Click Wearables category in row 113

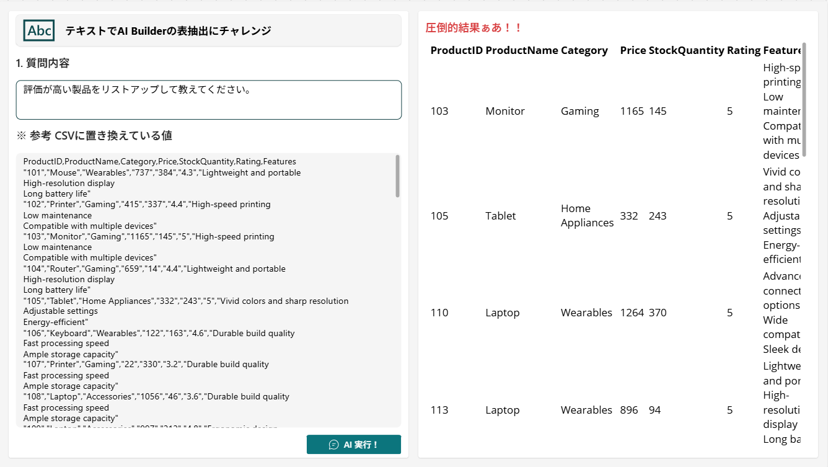[586, 410]
